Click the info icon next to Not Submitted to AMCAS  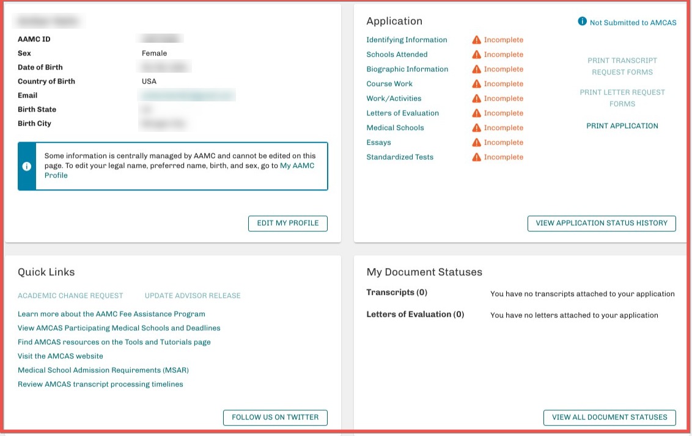point(582,21)
